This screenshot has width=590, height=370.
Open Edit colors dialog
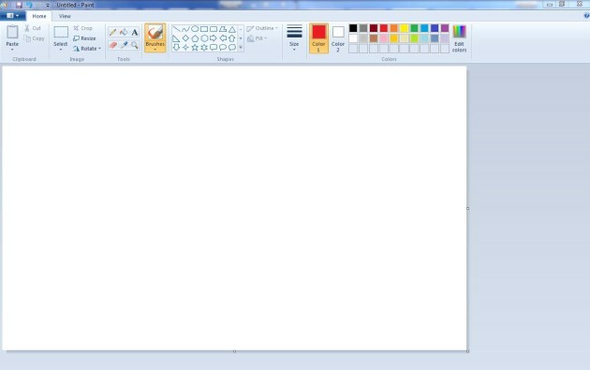pyautogui.click(x=459, y=38)
